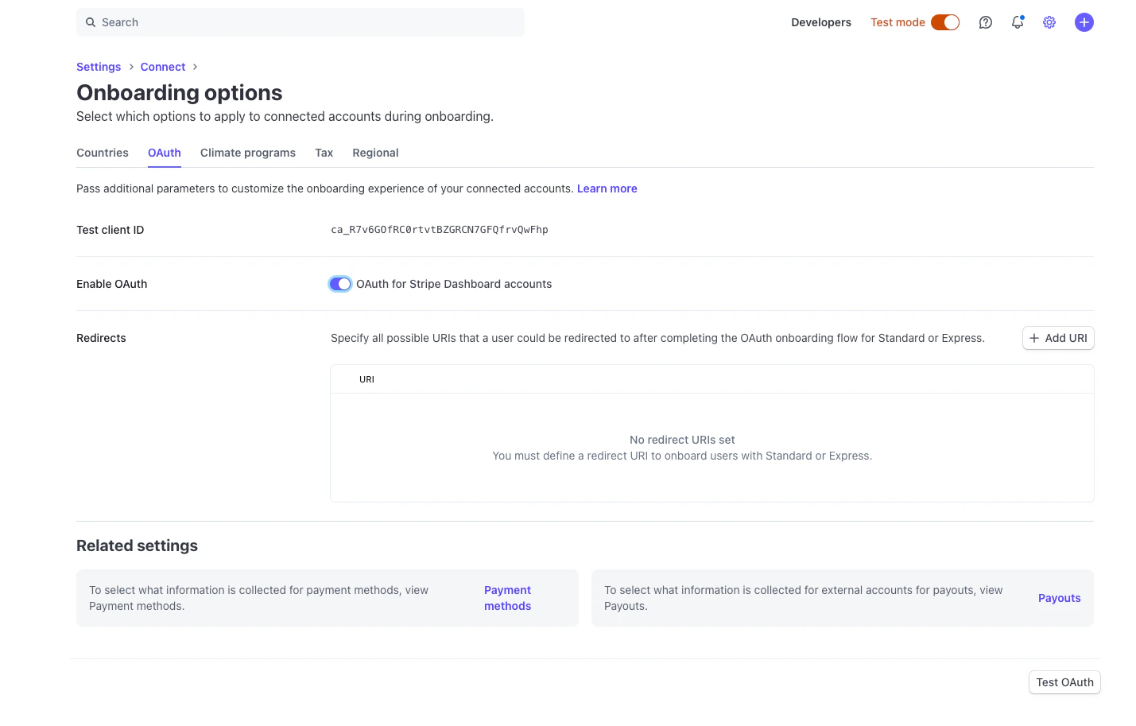Click the Developers menu item

coord(821,22)
